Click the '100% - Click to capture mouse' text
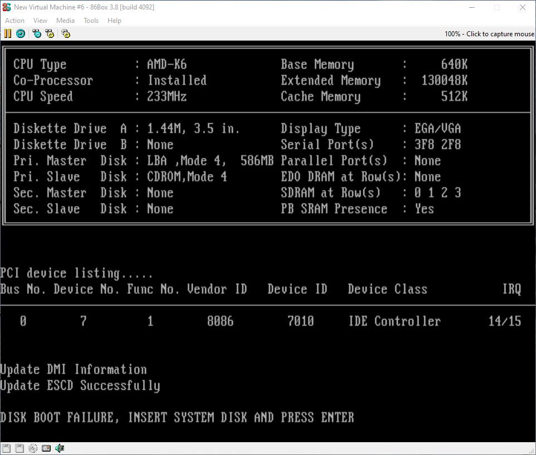The height and width of the screenshot is (455, 536). point(489,34)
